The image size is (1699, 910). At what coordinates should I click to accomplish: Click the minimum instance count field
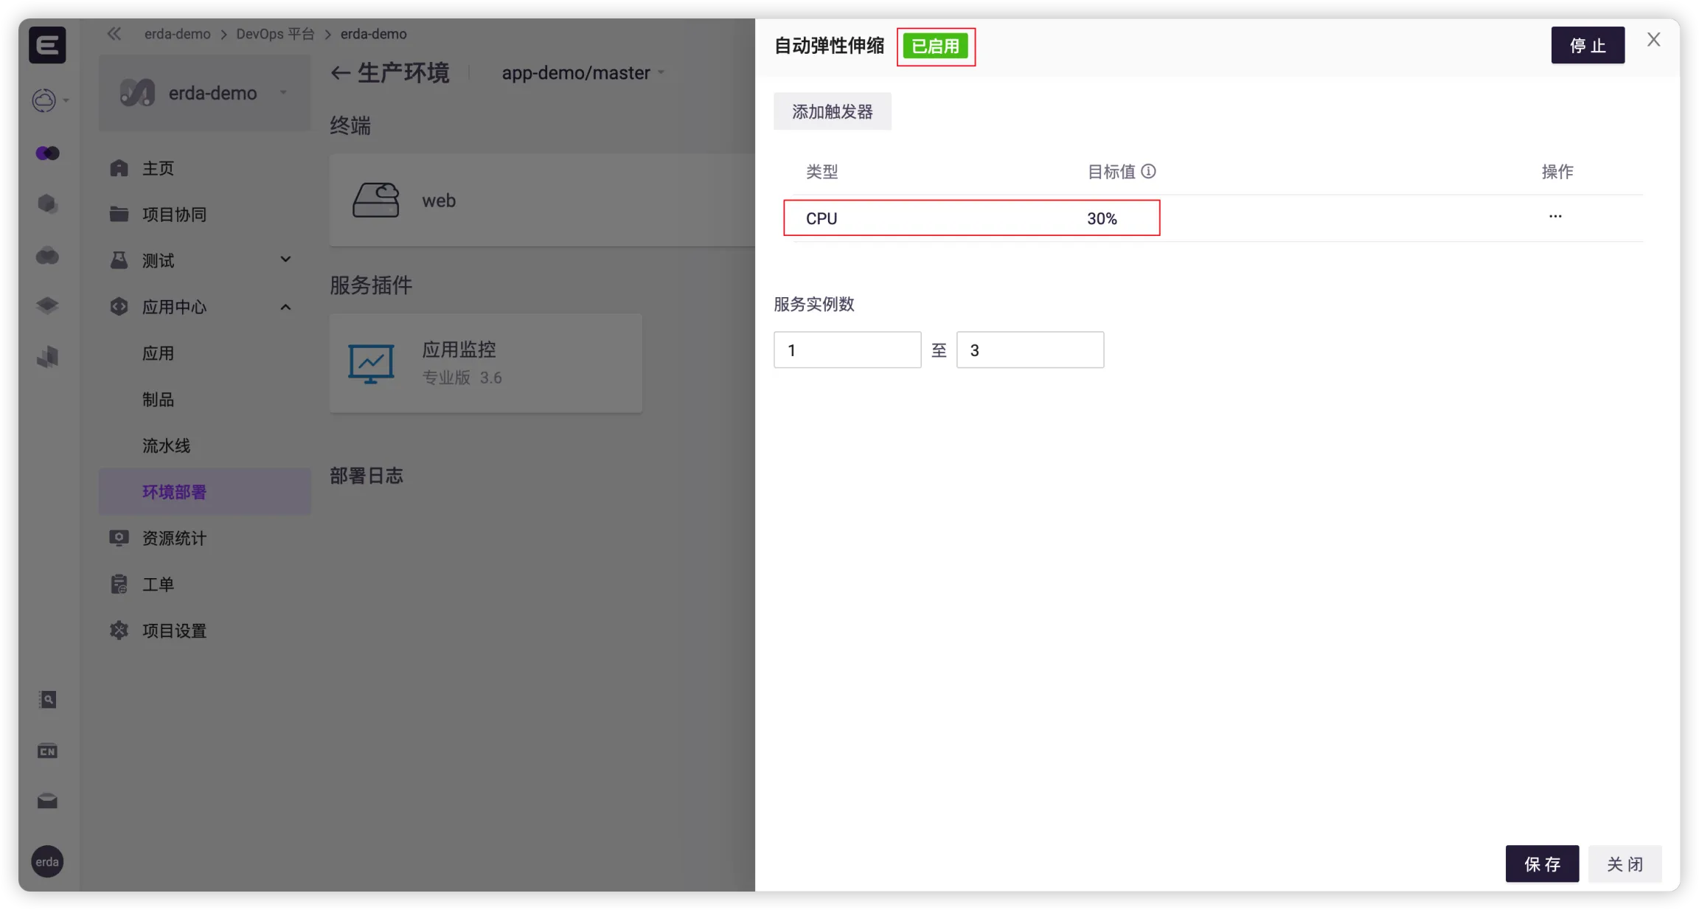tap(847, 350)
